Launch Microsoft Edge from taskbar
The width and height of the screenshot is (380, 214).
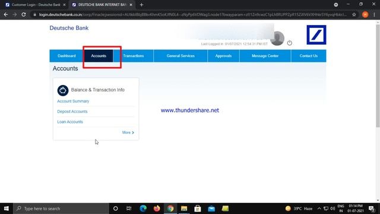(143, 209)
